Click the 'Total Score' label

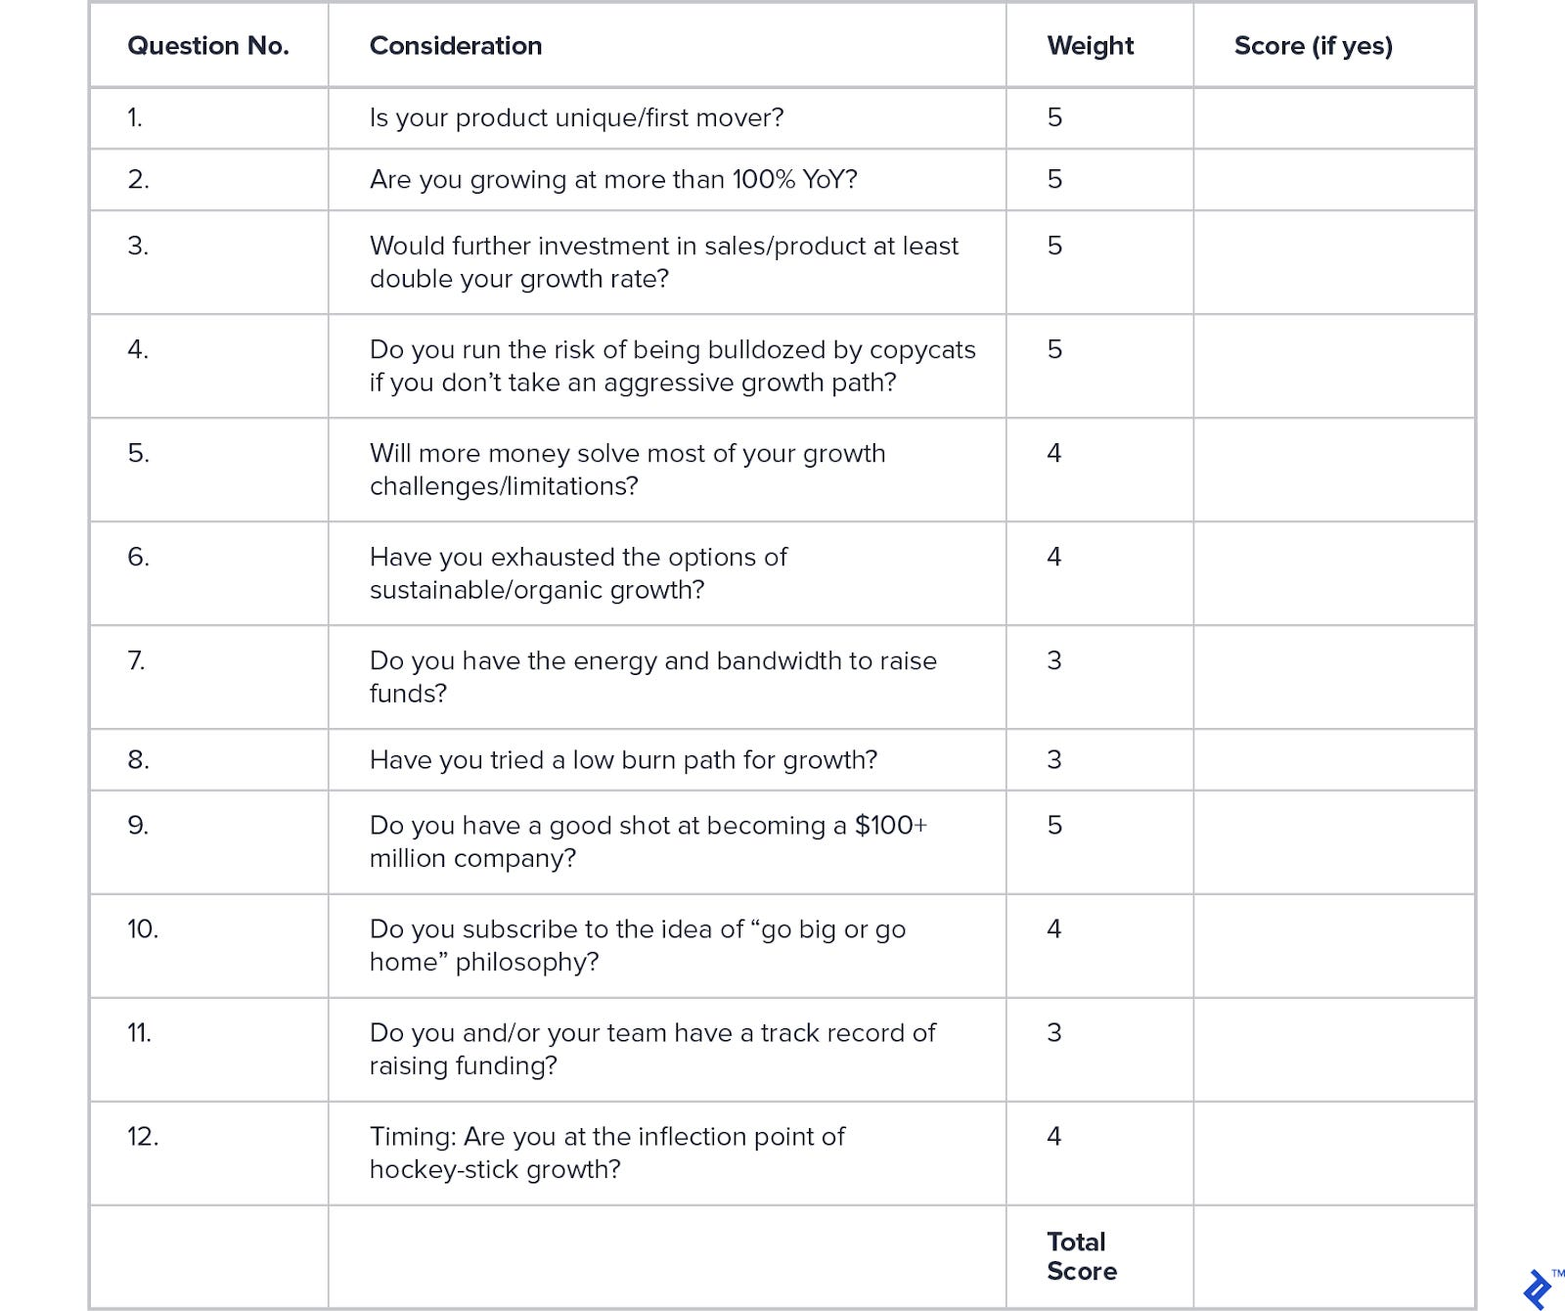tap(1081, 1256)
